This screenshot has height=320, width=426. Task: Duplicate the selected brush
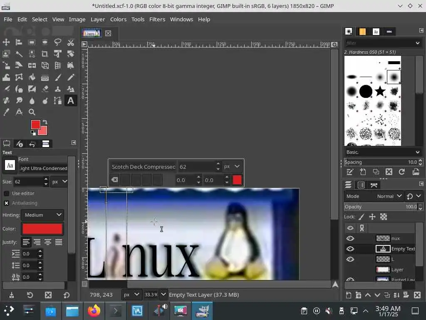[x=376, y=172]
